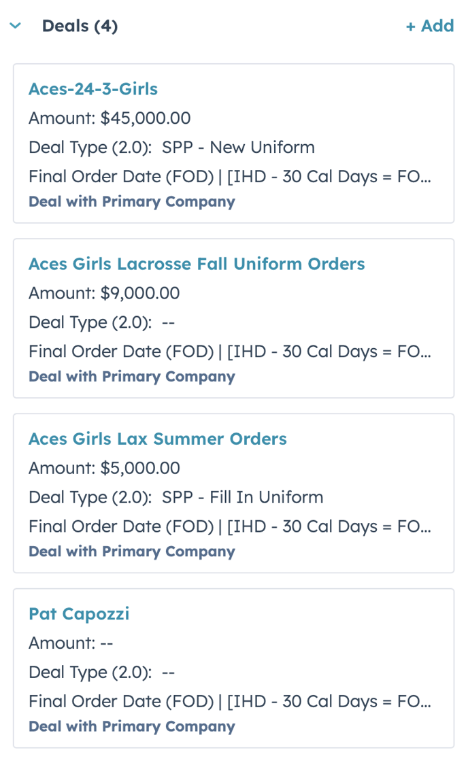Click Final Order Date on Pat Capozzi card
The height and width of the screenshot is (763, 468).
(x=229, y=701)
